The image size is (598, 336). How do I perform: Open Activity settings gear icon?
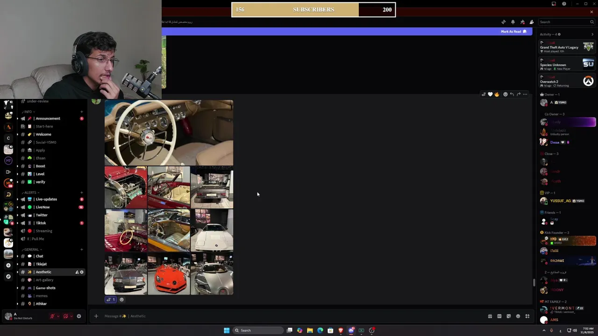(559, 34)
